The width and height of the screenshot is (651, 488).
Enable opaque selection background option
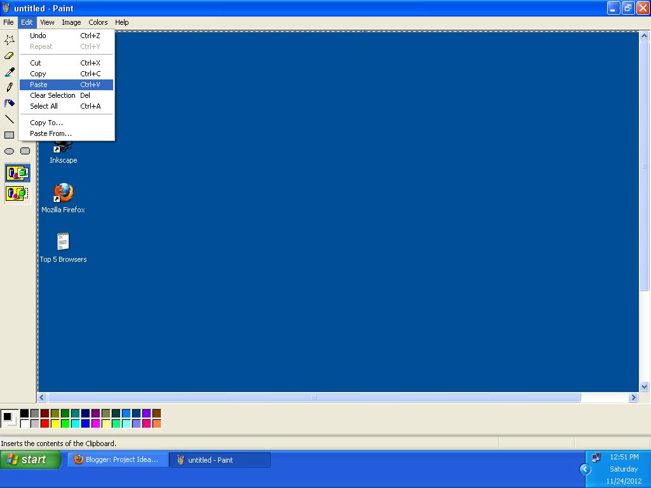17,172
